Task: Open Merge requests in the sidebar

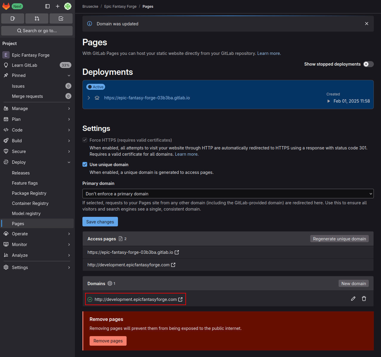Action: tap(37, 96)
